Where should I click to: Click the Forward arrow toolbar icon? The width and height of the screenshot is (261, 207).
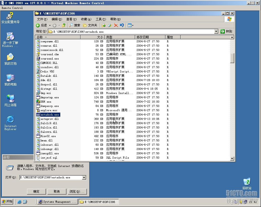click(x=54, y=25)
